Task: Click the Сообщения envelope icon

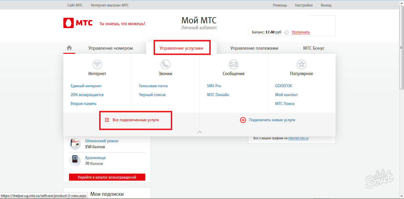Action: 233,64
